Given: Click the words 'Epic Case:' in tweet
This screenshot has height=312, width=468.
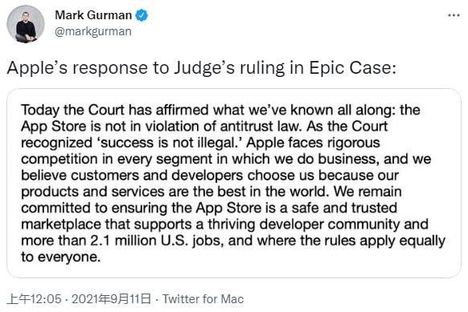Looking at the screenshot, I should coord(352,68).
